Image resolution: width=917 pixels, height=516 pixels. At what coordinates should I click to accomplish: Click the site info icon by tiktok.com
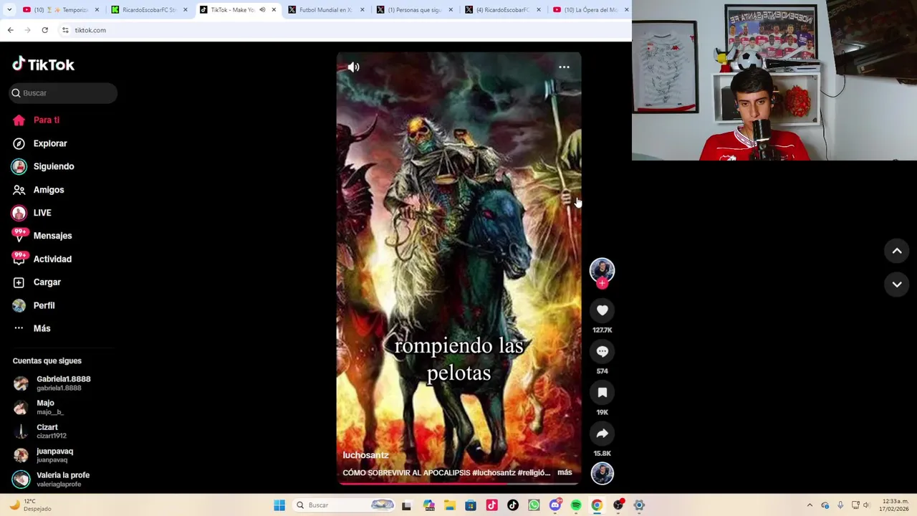coord(65,30)
